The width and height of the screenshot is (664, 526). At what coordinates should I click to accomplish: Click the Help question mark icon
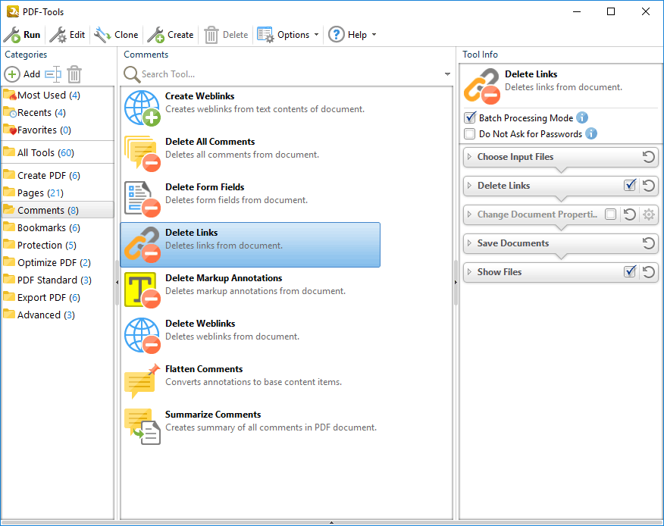[337, 35]
